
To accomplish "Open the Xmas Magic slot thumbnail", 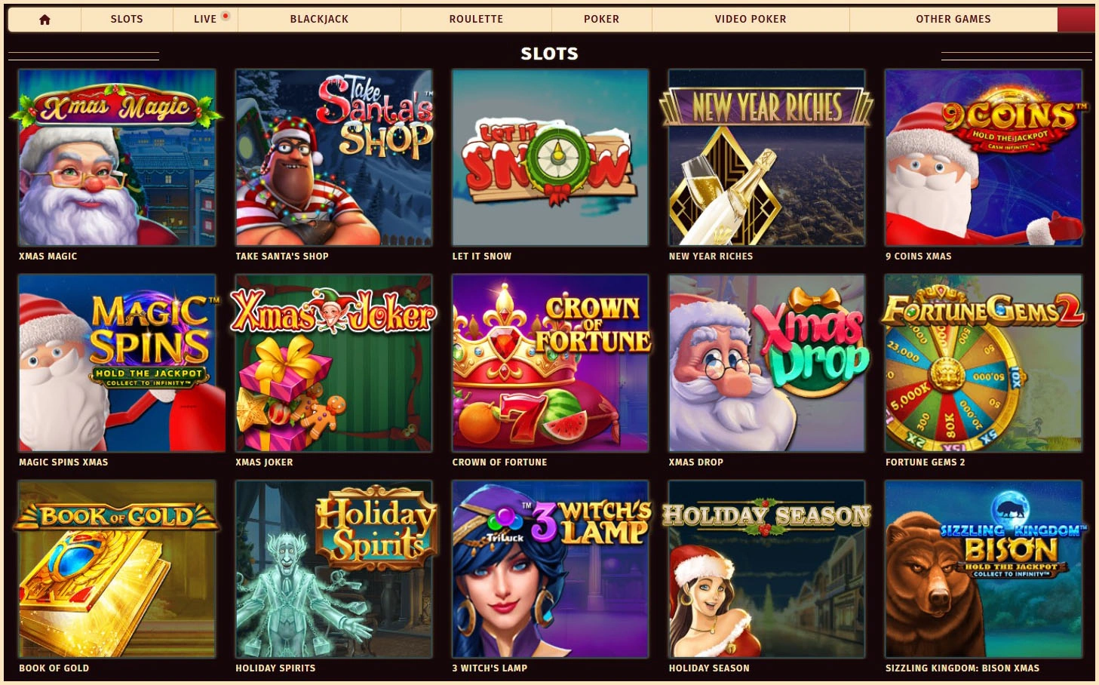I will (x=117, y=158).
